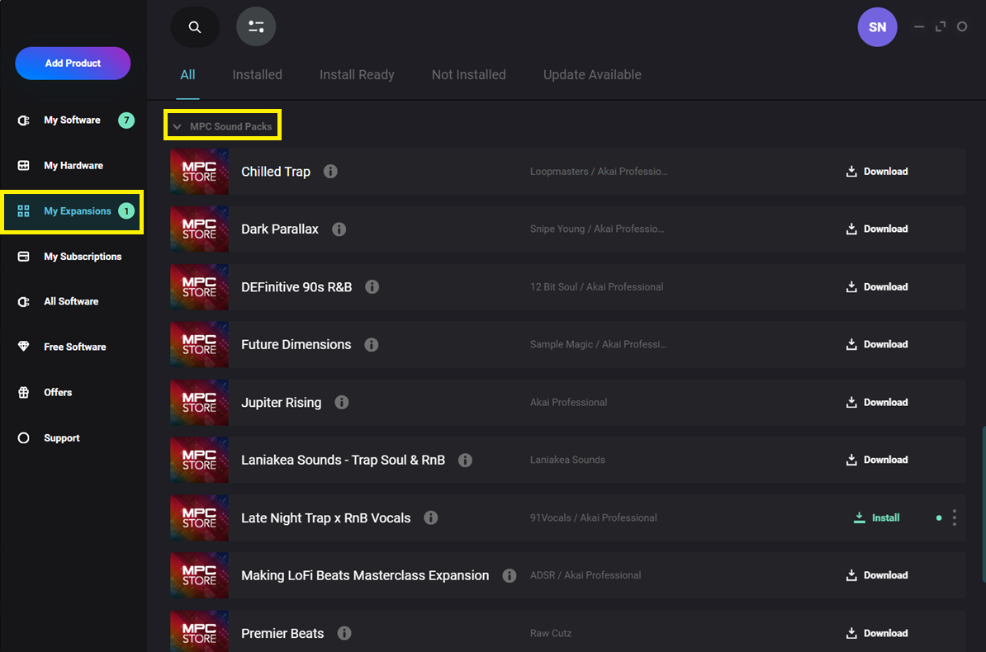
Task: Show info for Late Night Trap x RnB Vocals
Action: pyautogui.click(x=431, y=517)
